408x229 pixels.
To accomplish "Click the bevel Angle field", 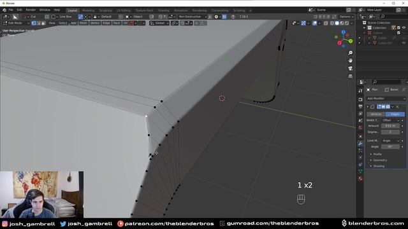I will [390, 147].
